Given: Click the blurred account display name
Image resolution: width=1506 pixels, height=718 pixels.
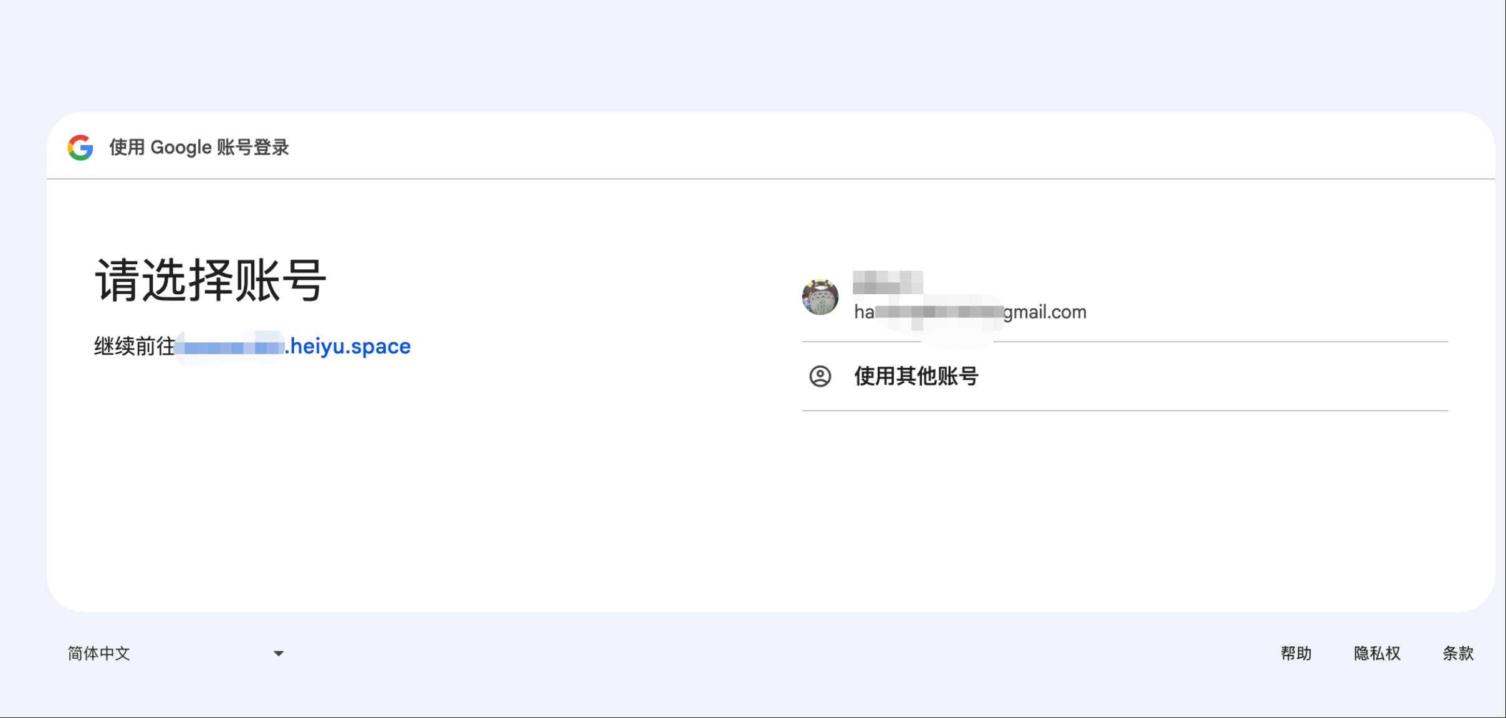Looking at the screenshot, I should point(888,282).
